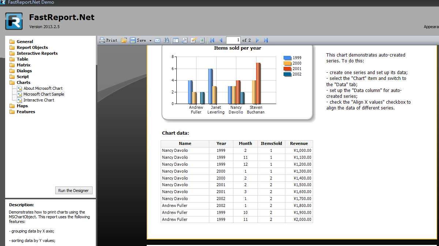The height and width of the screenshot is (246, 439).
Task: Click Janet Leverling chart axis label
Action: click(216, 110)
